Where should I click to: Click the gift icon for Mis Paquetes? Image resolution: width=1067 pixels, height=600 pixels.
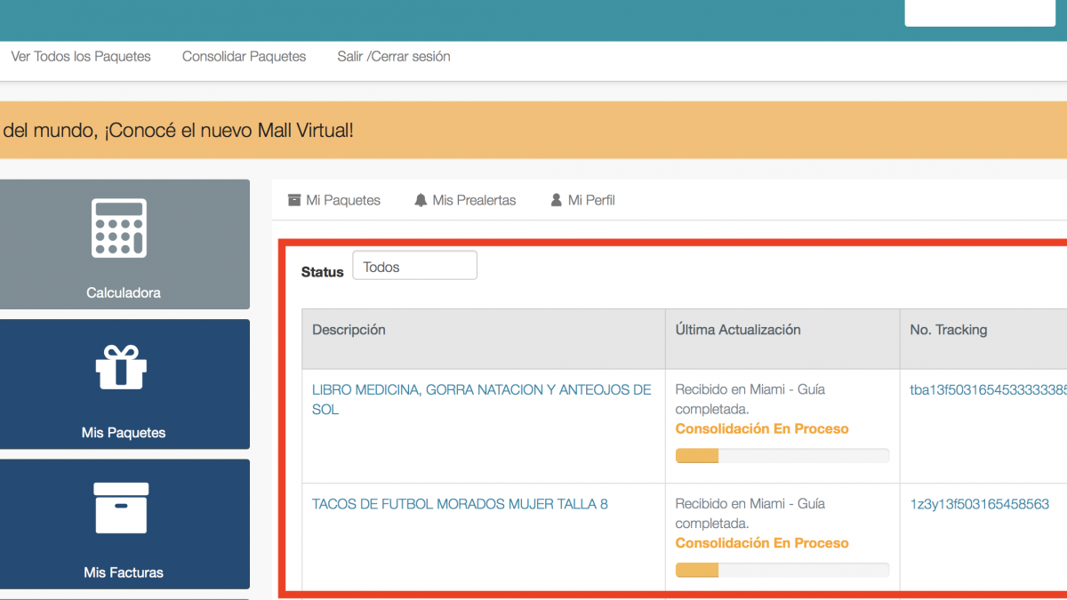tap(121, 367)
